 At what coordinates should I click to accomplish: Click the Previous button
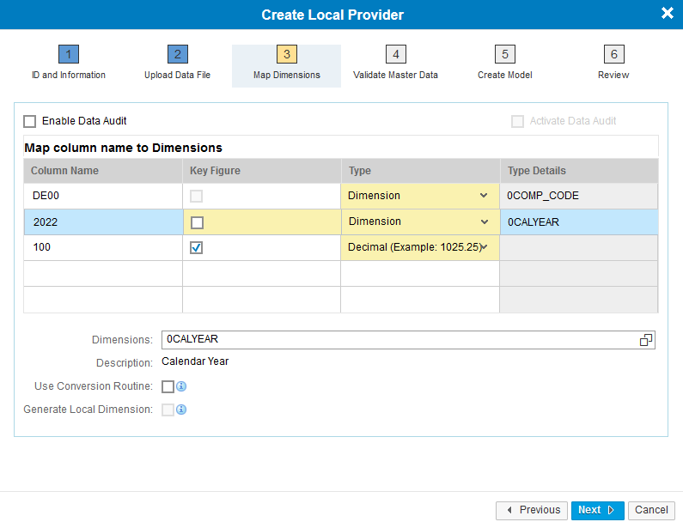[532, 510]
